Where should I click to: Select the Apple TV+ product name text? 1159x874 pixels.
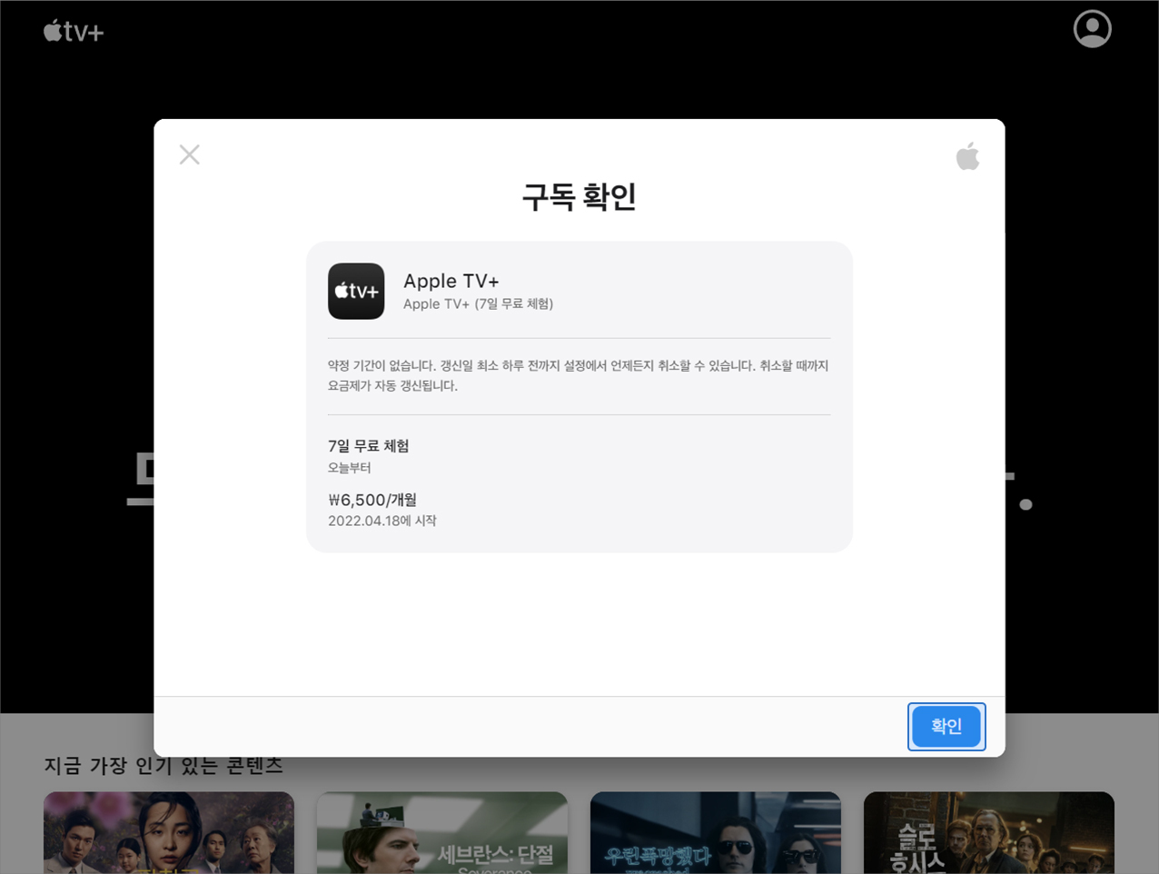tap(451, 281)
